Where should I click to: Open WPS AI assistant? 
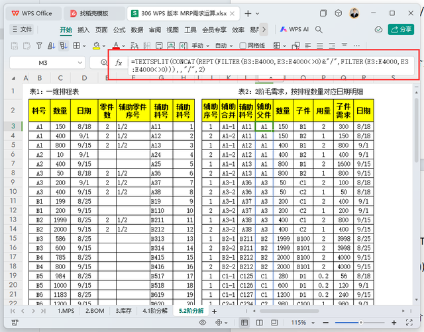[294, 29]
